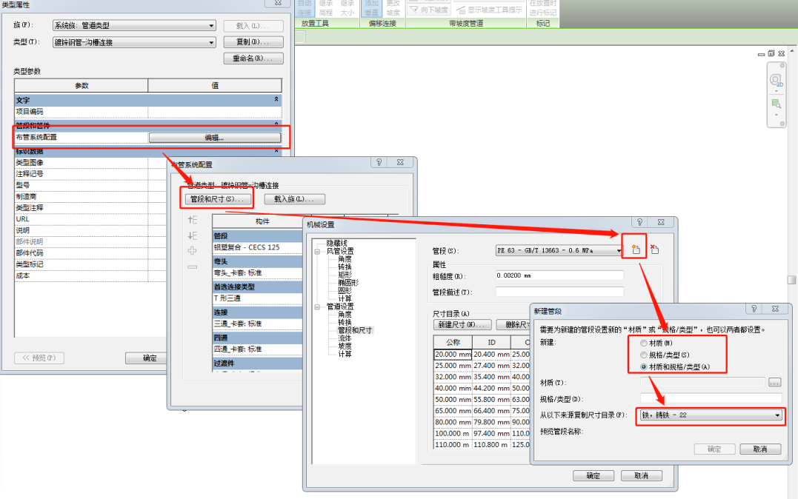Click 确定 in the 类型属性 dialog
798x499 pixels.
pos(147,358)
